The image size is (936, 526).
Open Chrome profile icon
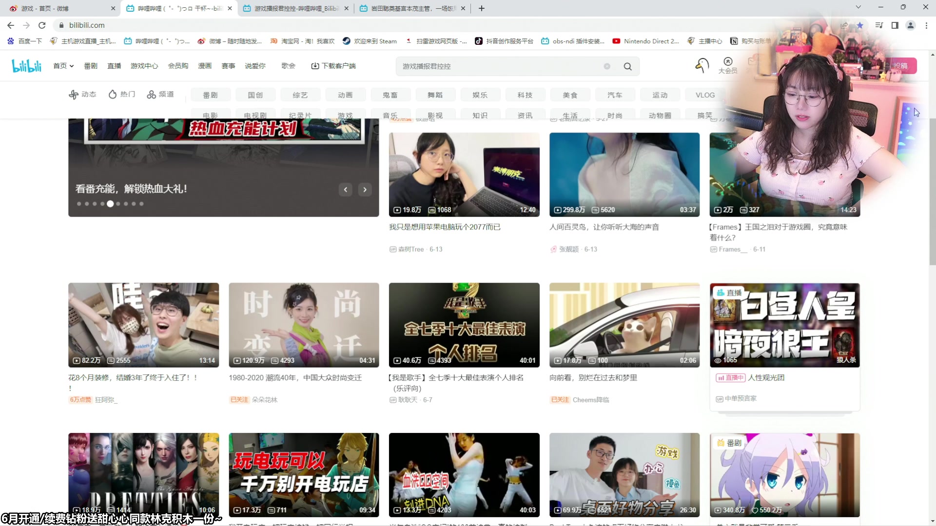click(x=910, y=25)
